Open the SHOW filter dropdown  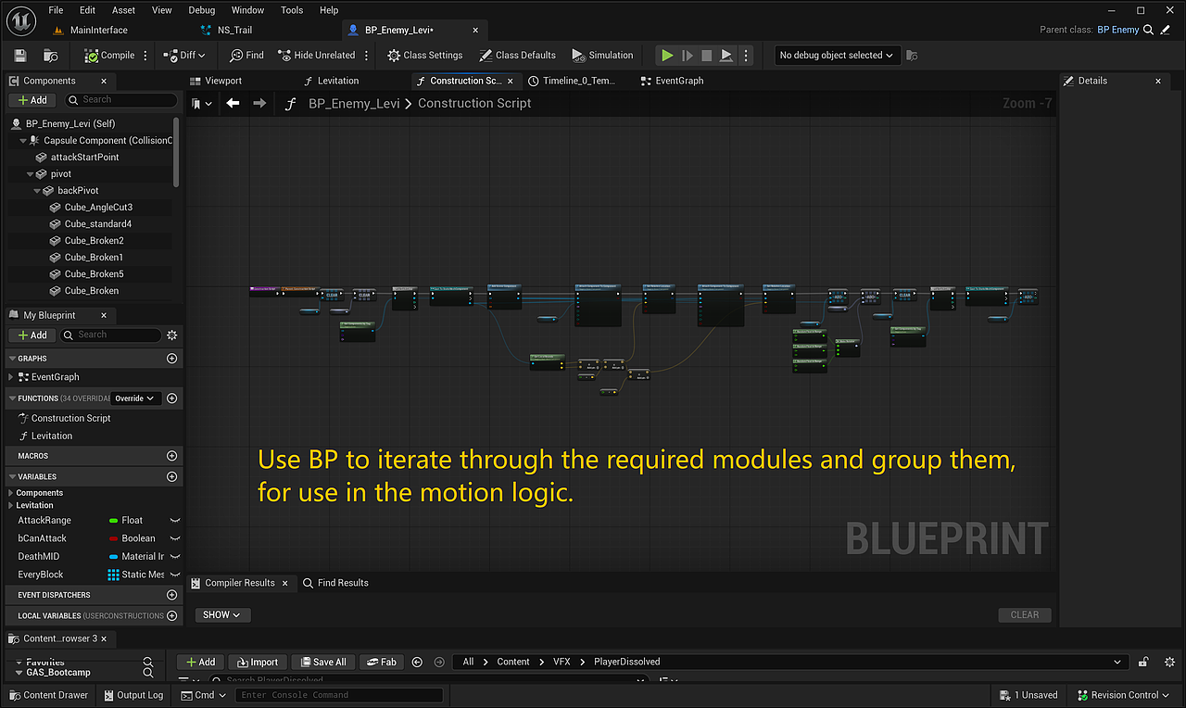(x=222, y=614)
